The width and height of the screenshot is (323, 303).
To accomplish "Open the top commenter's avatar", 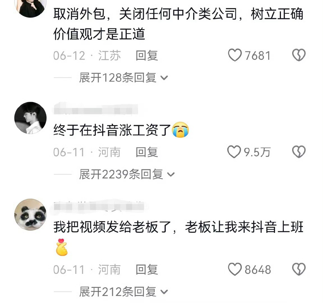I will [x=31, y=8].
